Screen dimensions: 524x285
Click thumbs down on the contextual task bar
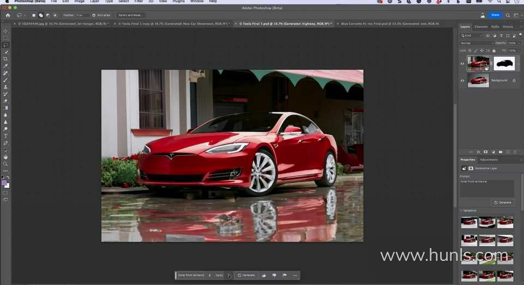tap(274, 275)
